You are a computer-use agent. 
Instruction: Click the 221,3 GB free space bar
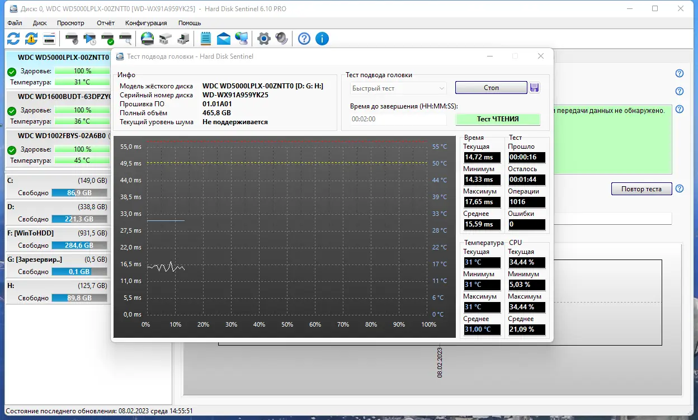[79, 219]
